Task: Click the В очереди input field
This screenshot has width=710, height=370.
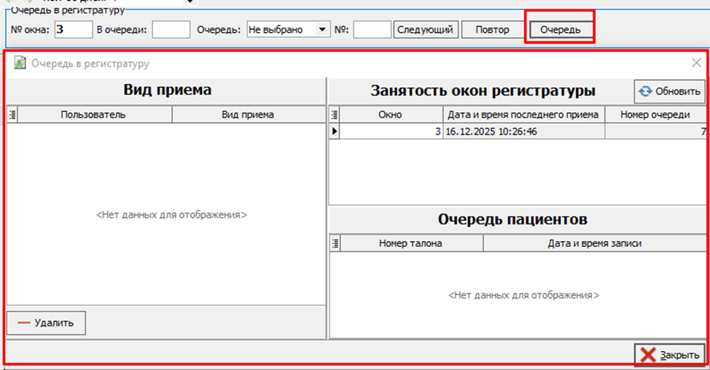Action: pos(171,30)
